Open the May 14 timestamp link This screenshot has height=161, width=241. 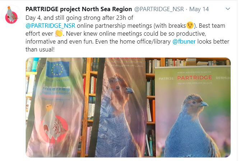coord(199,9)
